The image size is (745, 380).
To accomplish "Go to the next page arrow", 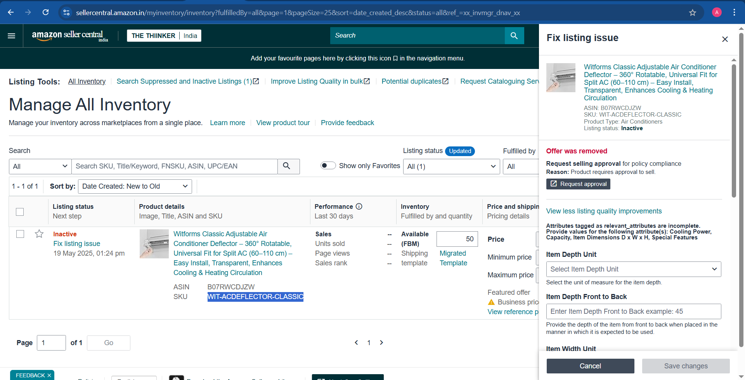I will [381, 342].
